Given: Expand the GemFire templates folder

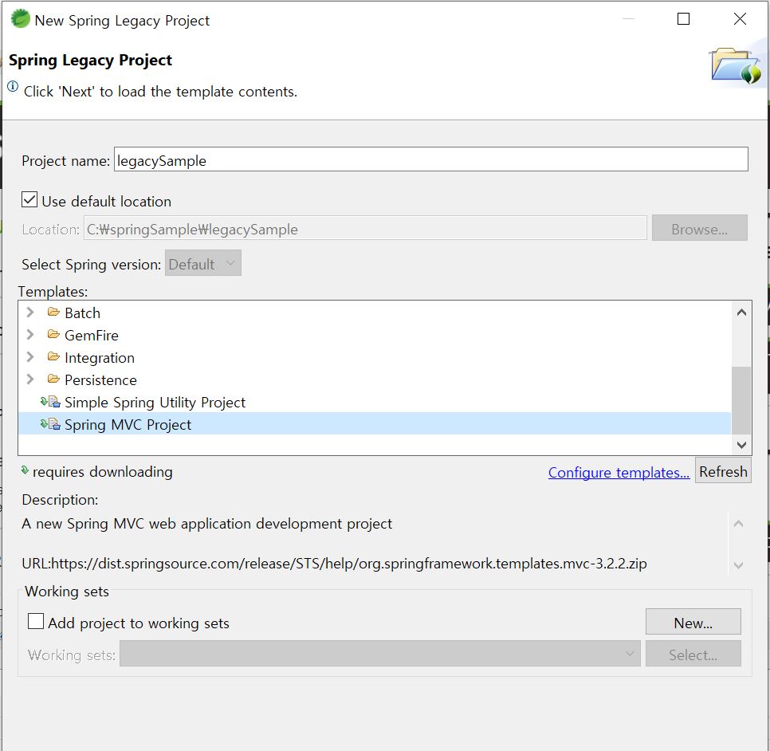Looking at the screenshot, I should (x=30, y=335).
